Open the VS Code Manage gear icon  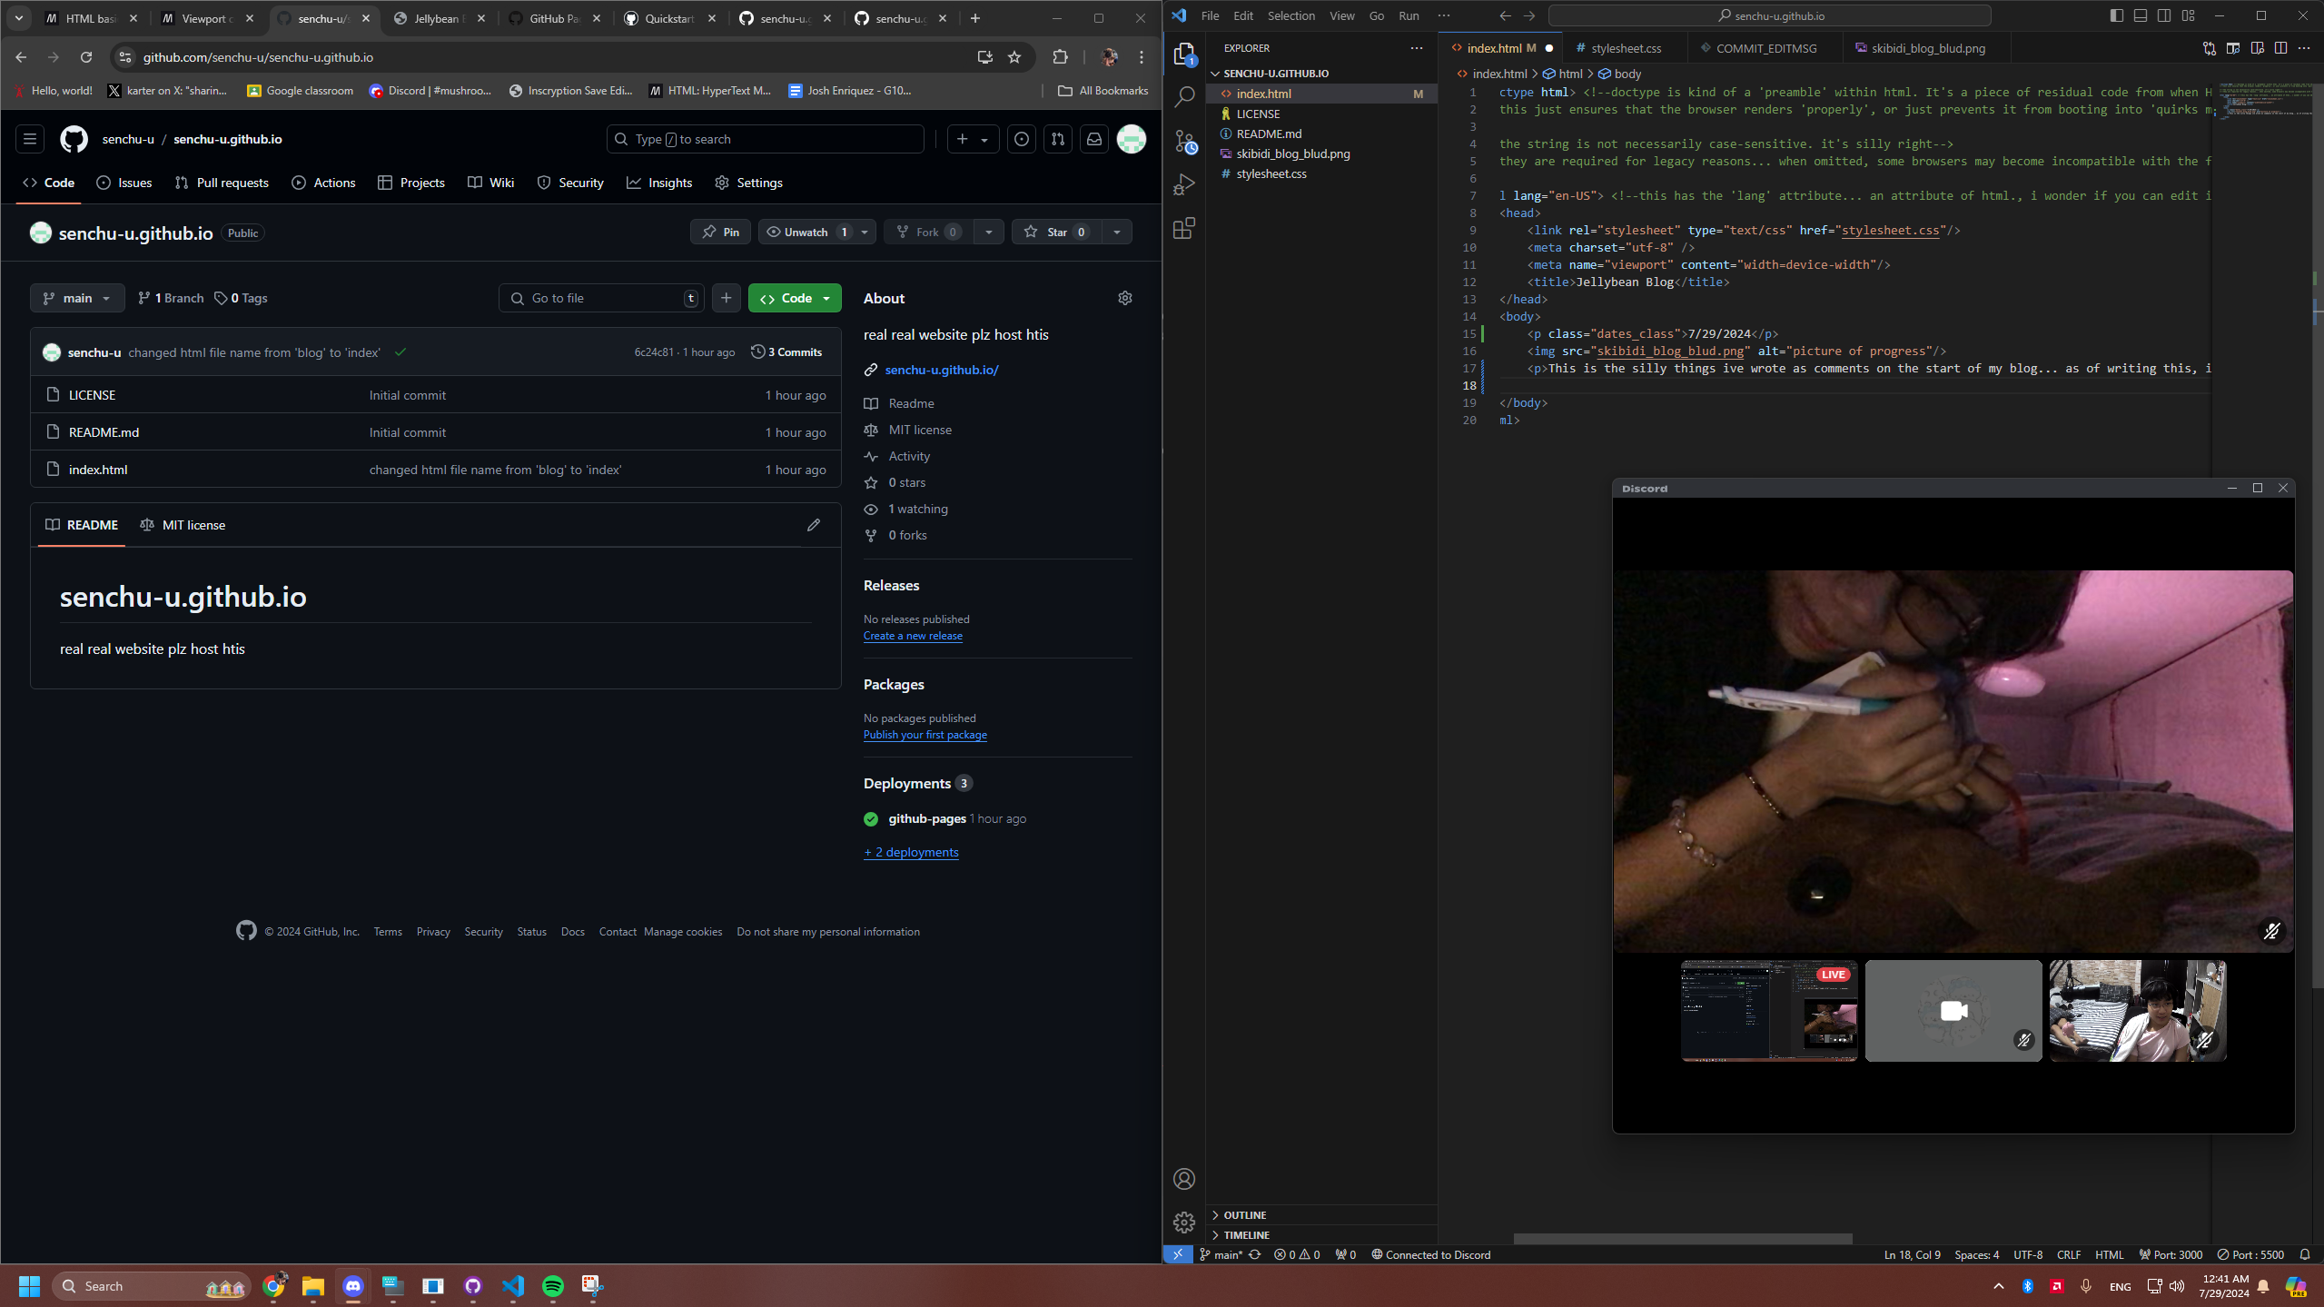pos(1184,1222)
